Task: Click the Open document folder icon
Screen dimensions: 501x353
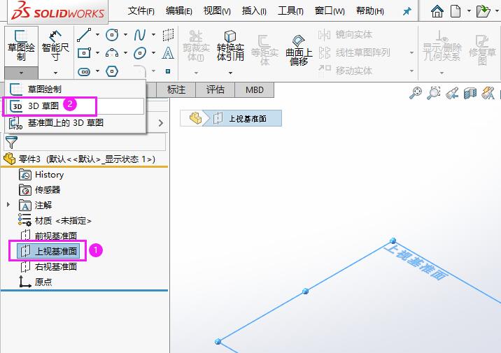Action: tap(483, 11)
